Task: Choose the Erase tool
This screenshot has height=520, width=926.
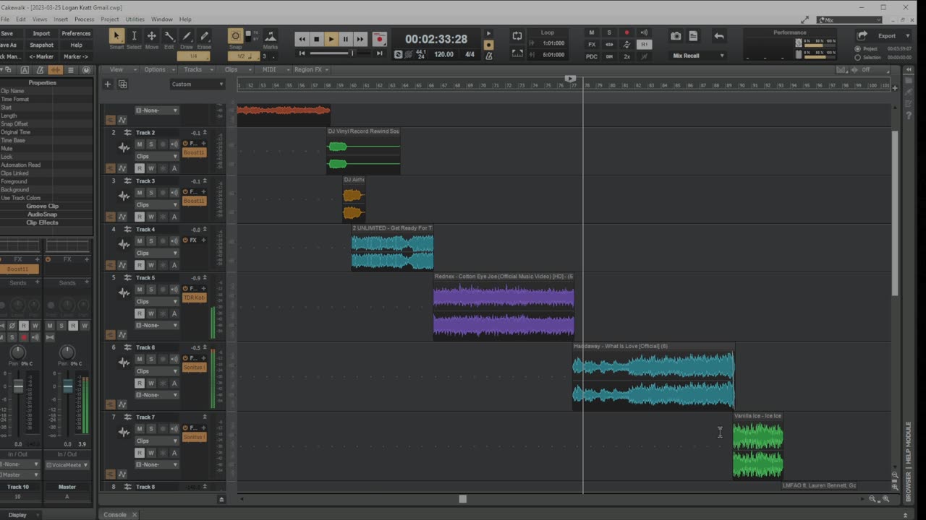Action: pyautogui.click(x=204, y=36)
